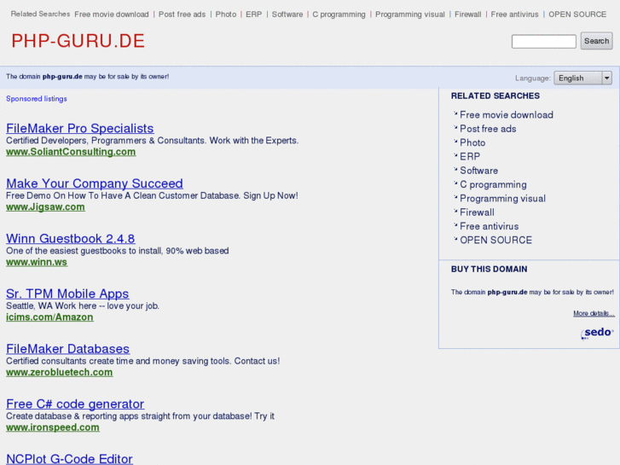Open Make Your Company Succeed ad
The image size is (620, 465).
pos(95,183)
